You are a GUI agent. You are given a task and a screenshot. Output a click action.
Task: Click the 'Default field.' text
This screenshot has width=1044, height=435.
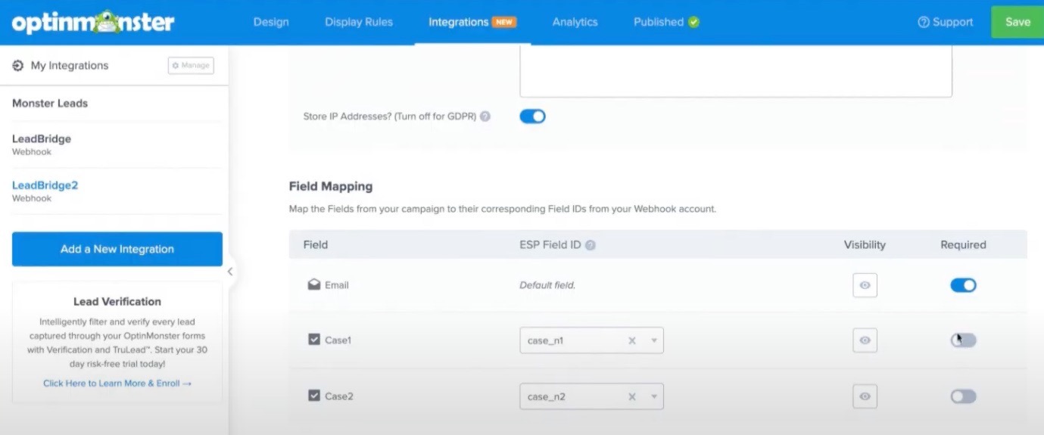[547, 285]
